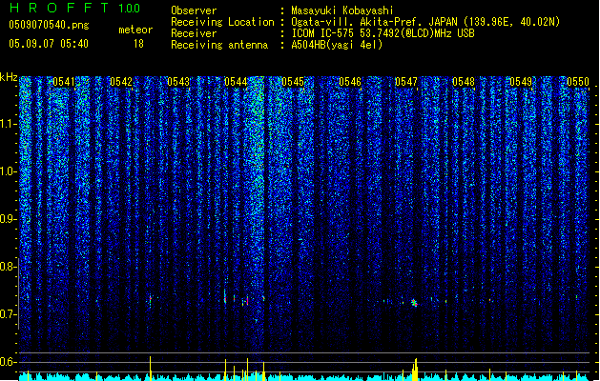Click the meteor label

135,30
